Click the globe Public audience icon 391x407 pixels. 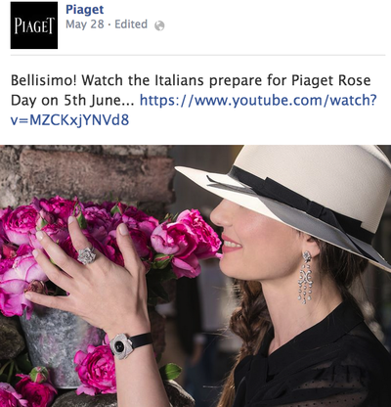(159, 25)
